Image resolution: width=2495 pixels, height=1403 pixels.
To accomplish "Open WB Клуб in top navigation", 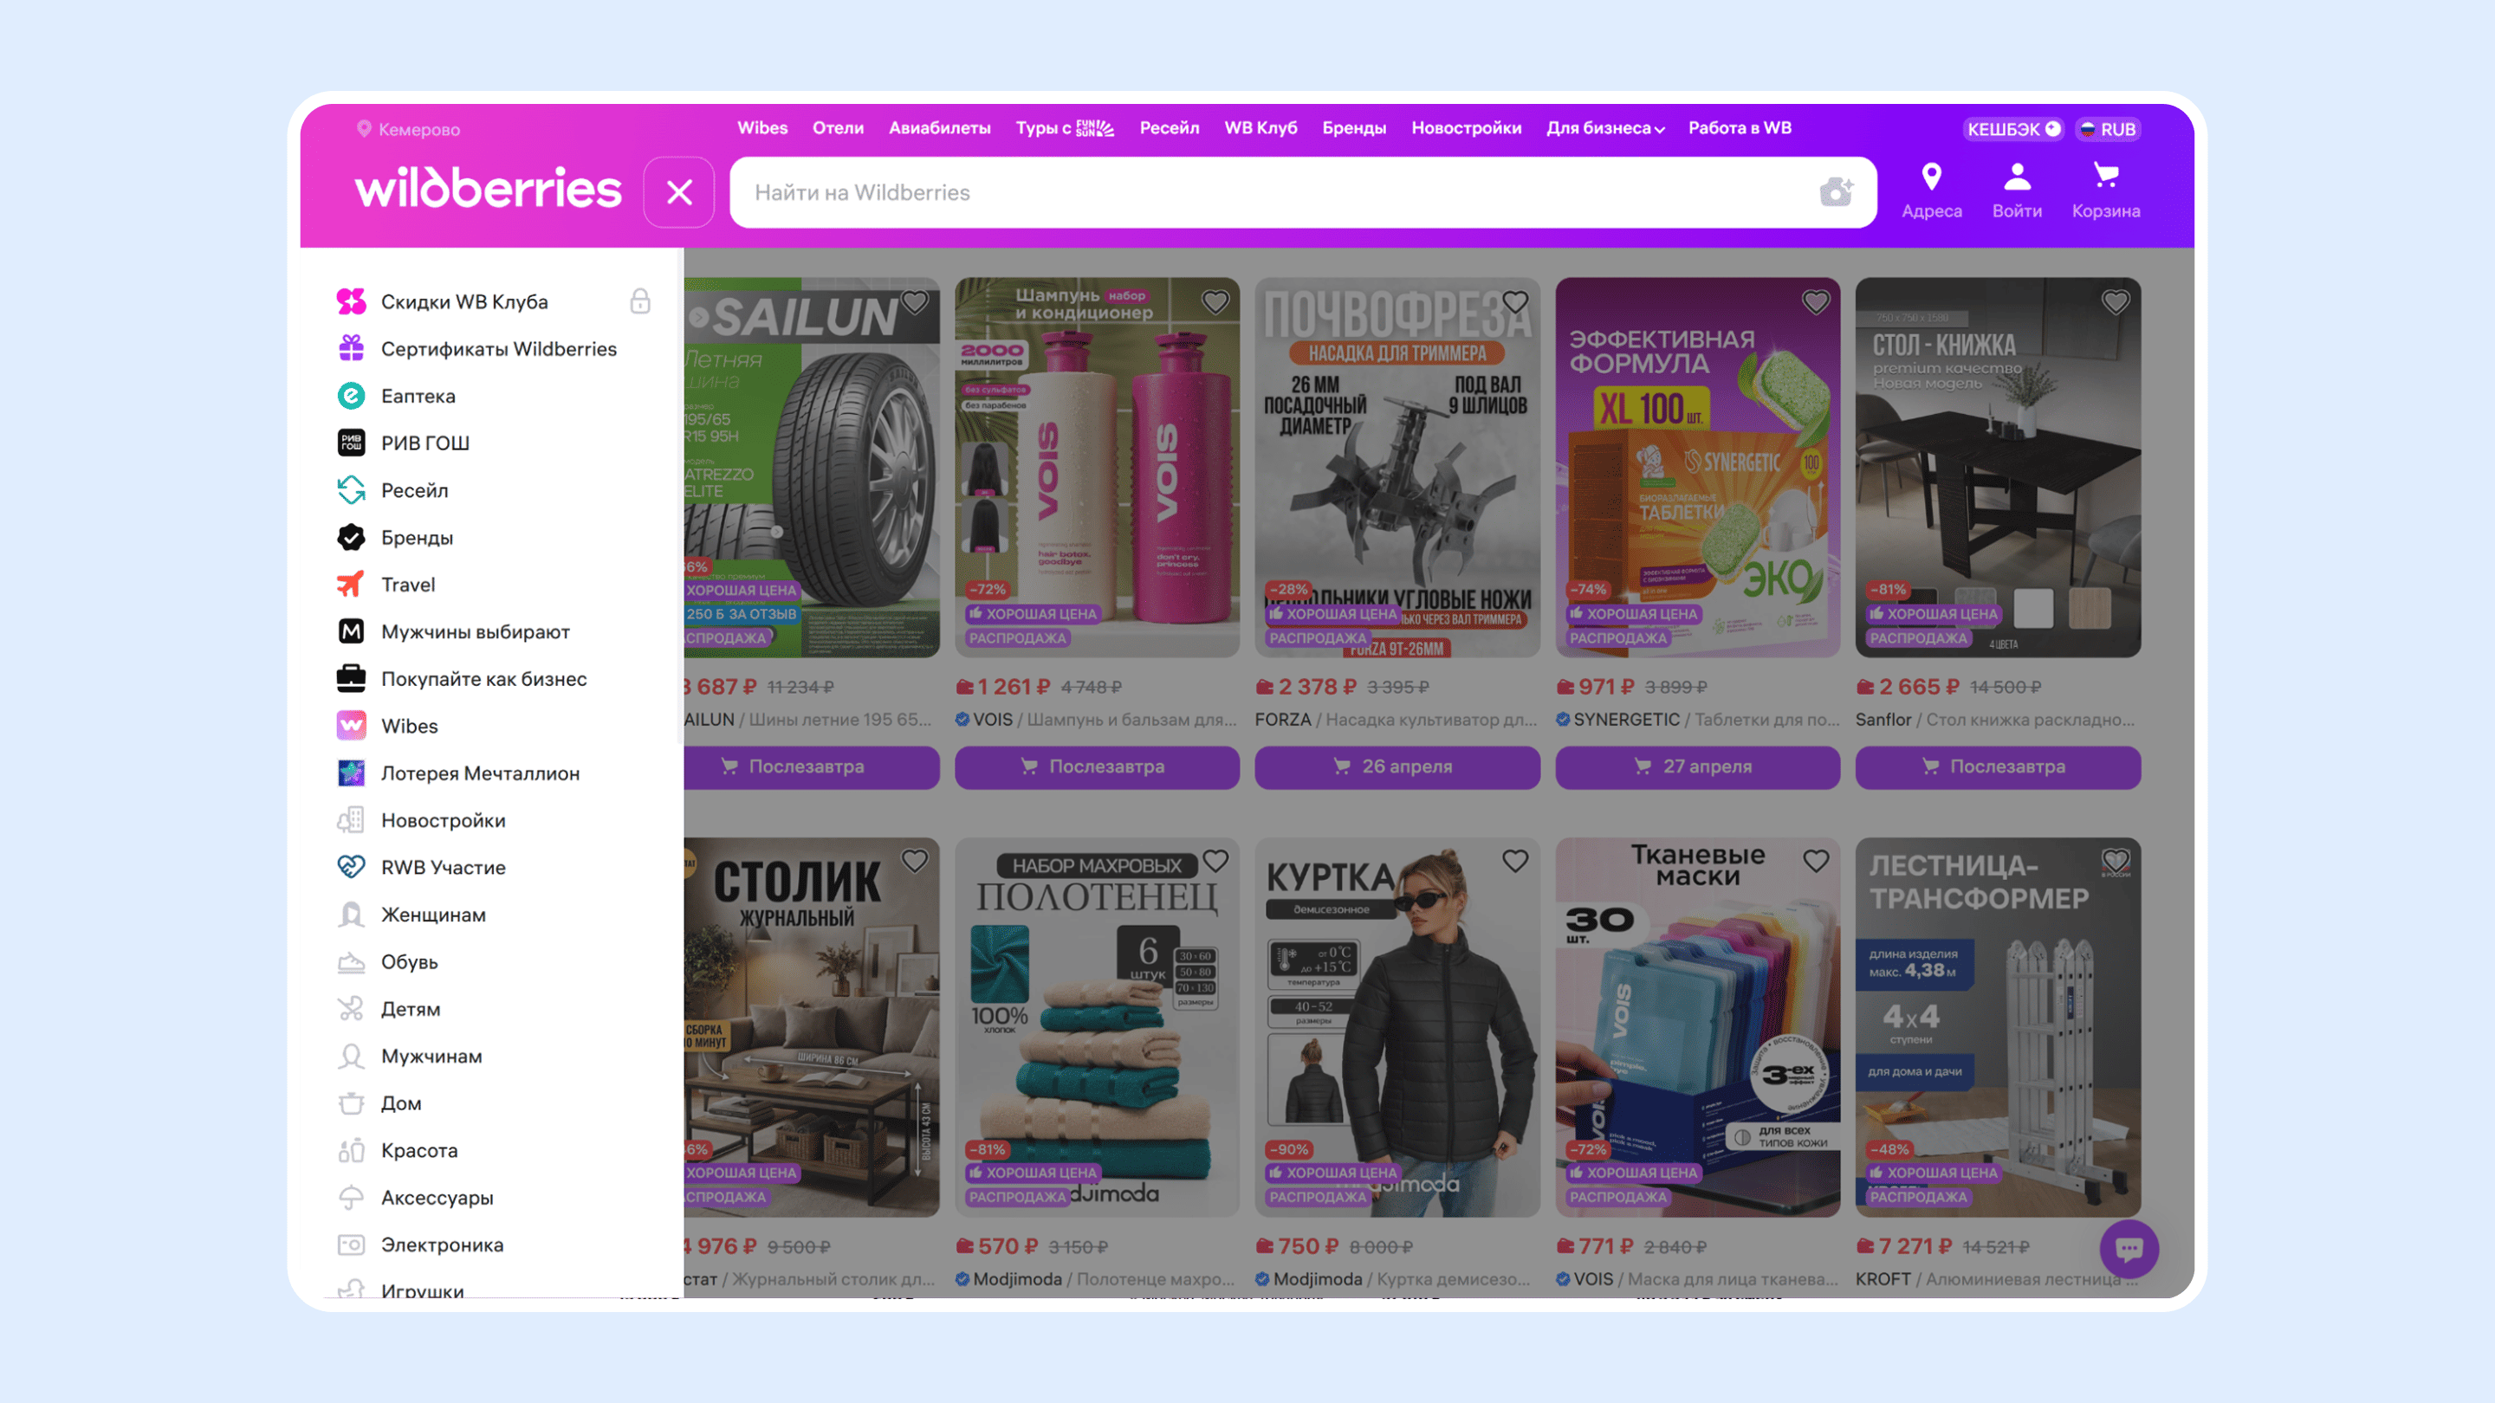I will coord(1260,128).
